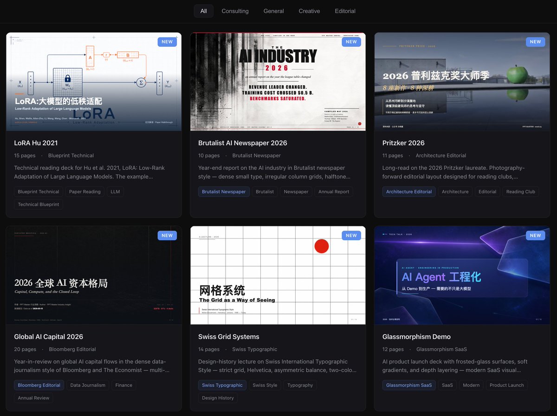Select the Paper Reading tag
This screenshot has width=557, height=416.
click(x=85, y=192)
